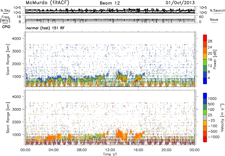Click the blue 4 dB segment of power colorbar
The image size is (225, 156).
(205, 81)
